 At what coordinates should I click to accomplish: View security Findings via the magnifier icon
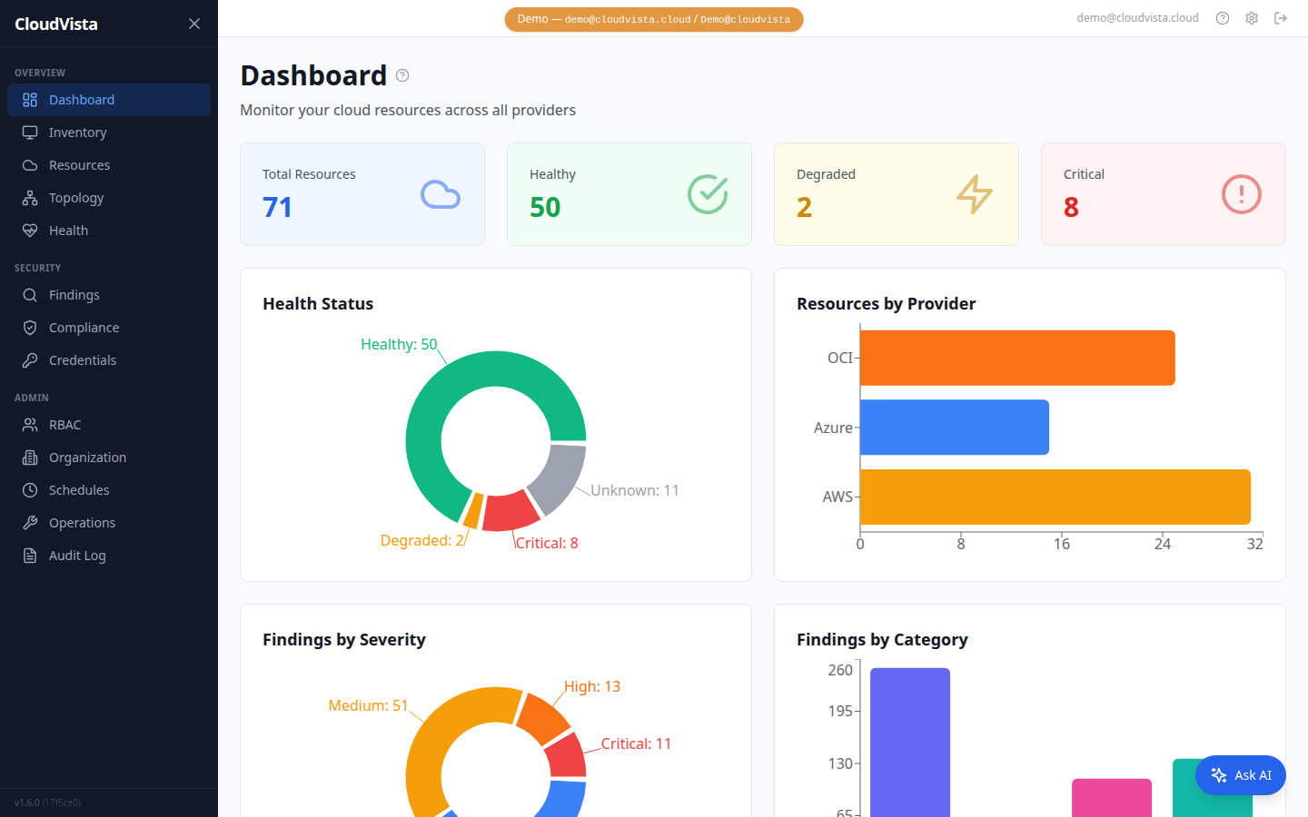(x=31, y=294)
